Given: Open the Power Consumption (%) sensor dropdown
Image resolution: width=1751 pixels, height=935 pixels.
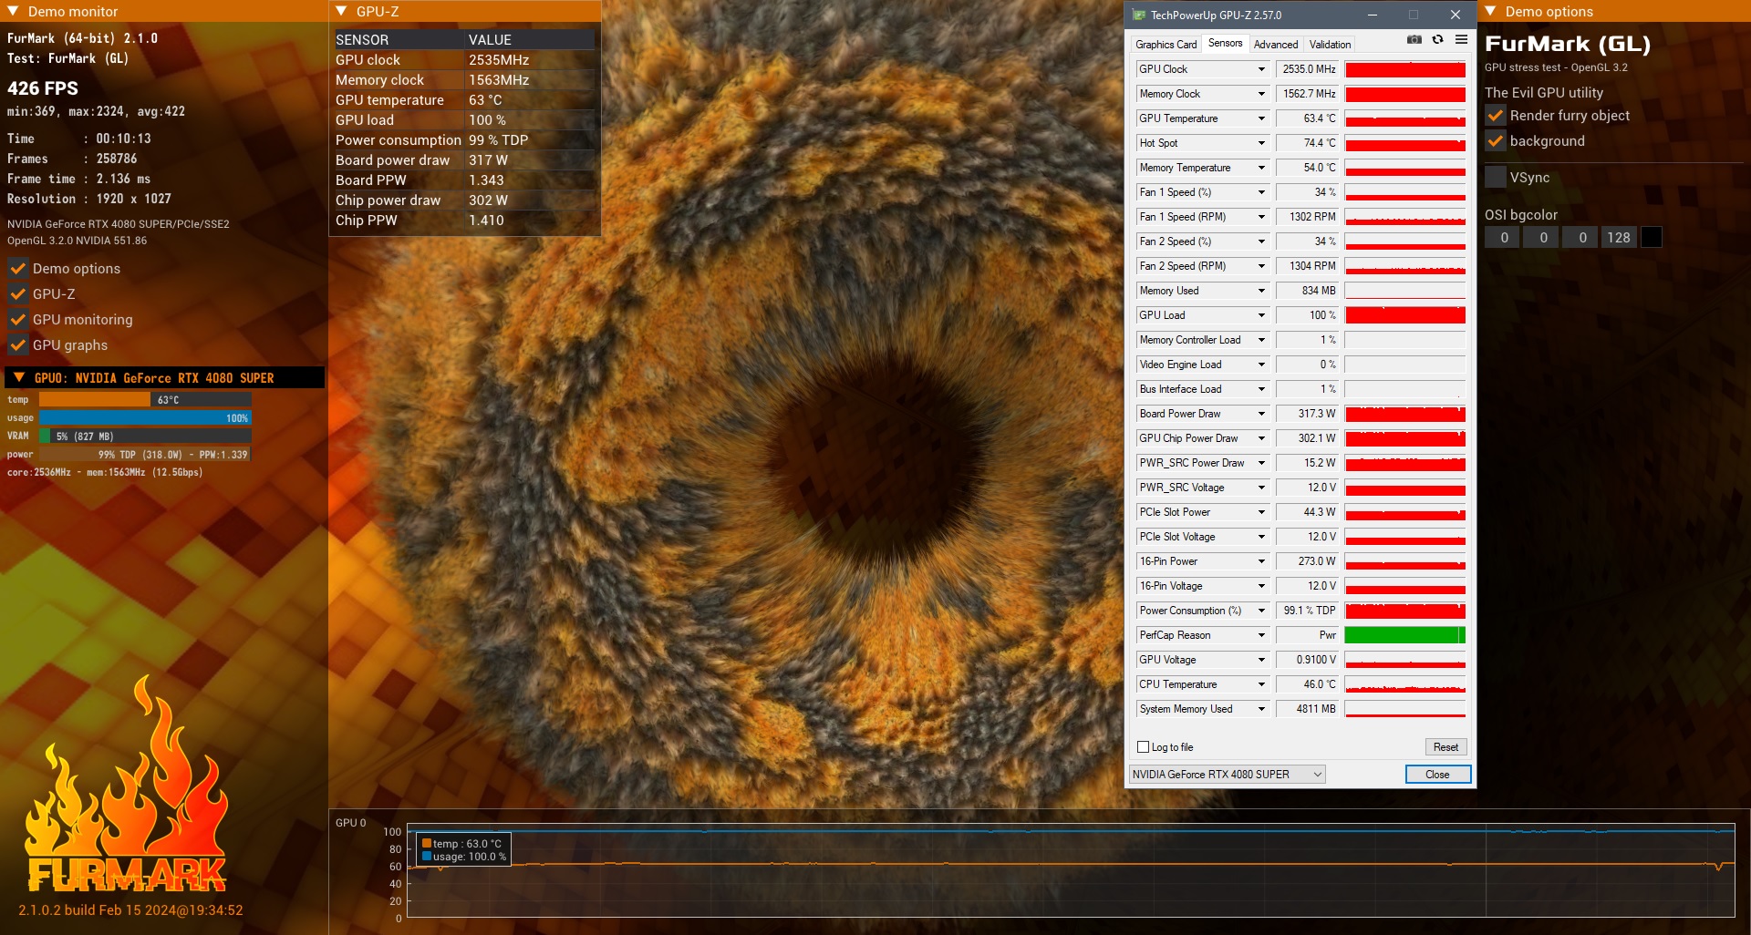Looking at the screenshot, I should [1261, 611].
